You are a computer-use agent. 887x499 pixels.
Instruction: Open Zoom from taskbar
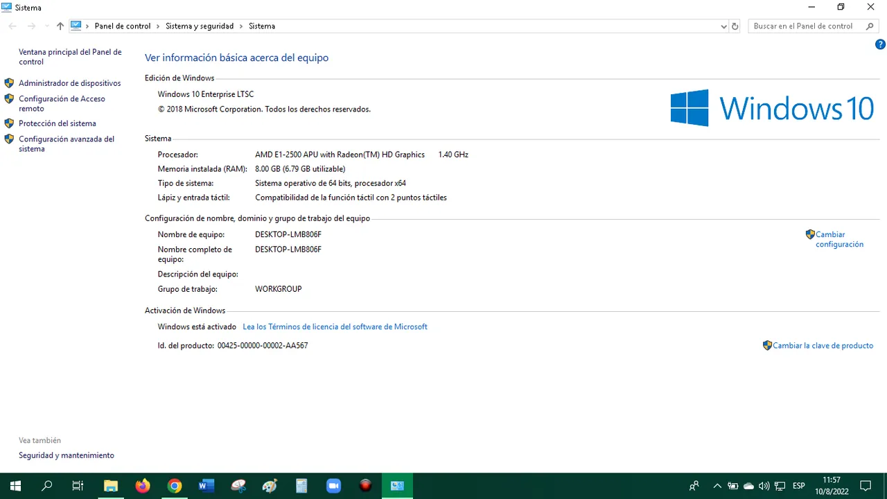click(x=333, y=486)
